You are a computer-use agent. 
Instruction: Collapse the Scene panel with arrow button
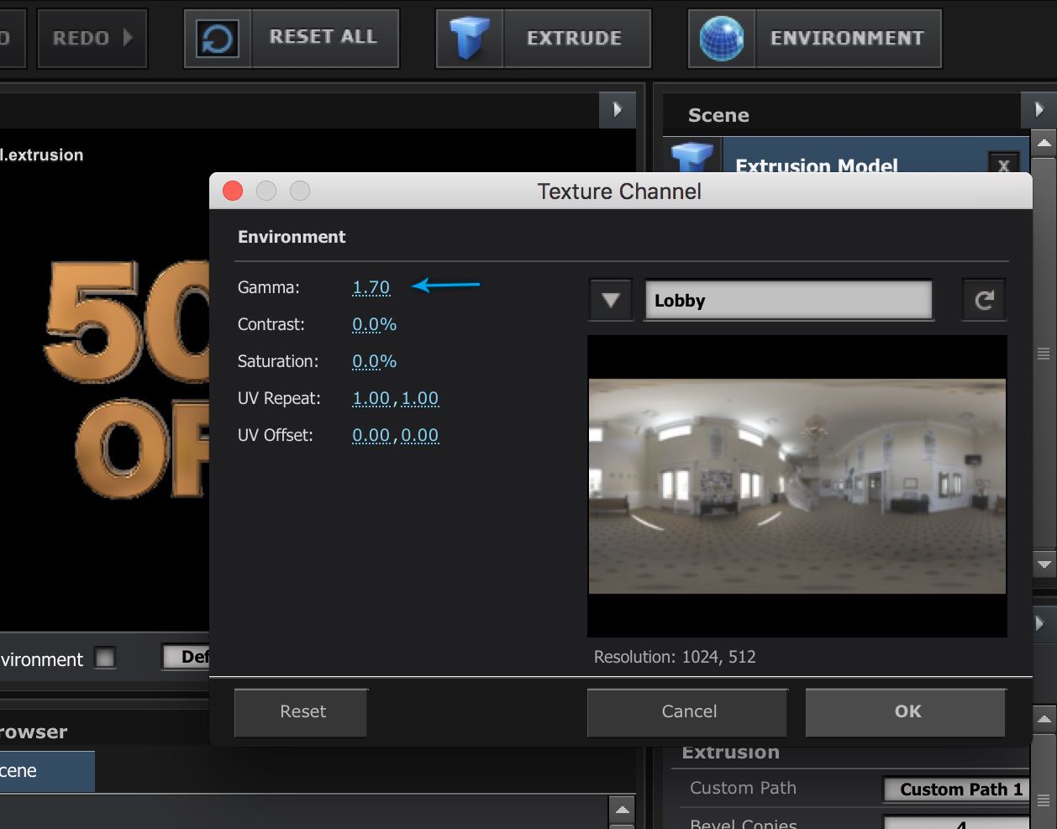click(x=1039, y=110)
